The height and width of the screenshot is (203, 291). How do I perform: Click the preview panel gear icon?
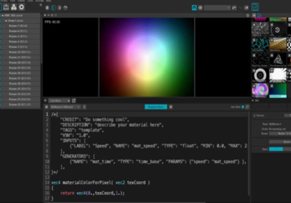click(x=248, y=15)
